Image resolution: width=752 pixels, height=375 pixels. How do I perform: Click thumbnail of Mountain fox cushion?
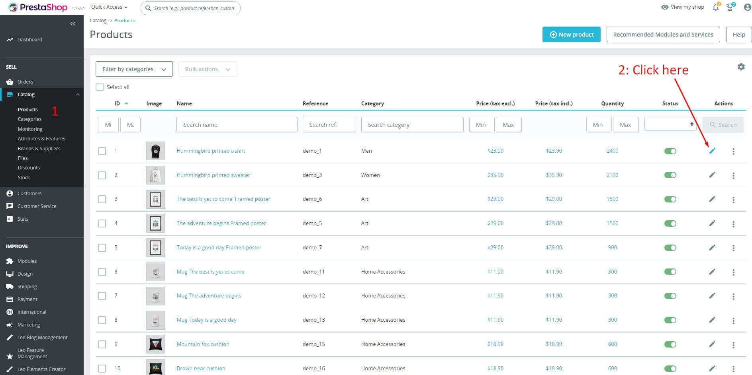[155, 344]
